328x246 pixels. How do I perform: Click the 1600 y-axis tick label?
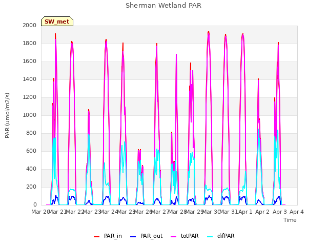click(30, 61)
